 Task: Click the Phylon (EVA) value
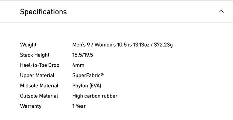87,86
